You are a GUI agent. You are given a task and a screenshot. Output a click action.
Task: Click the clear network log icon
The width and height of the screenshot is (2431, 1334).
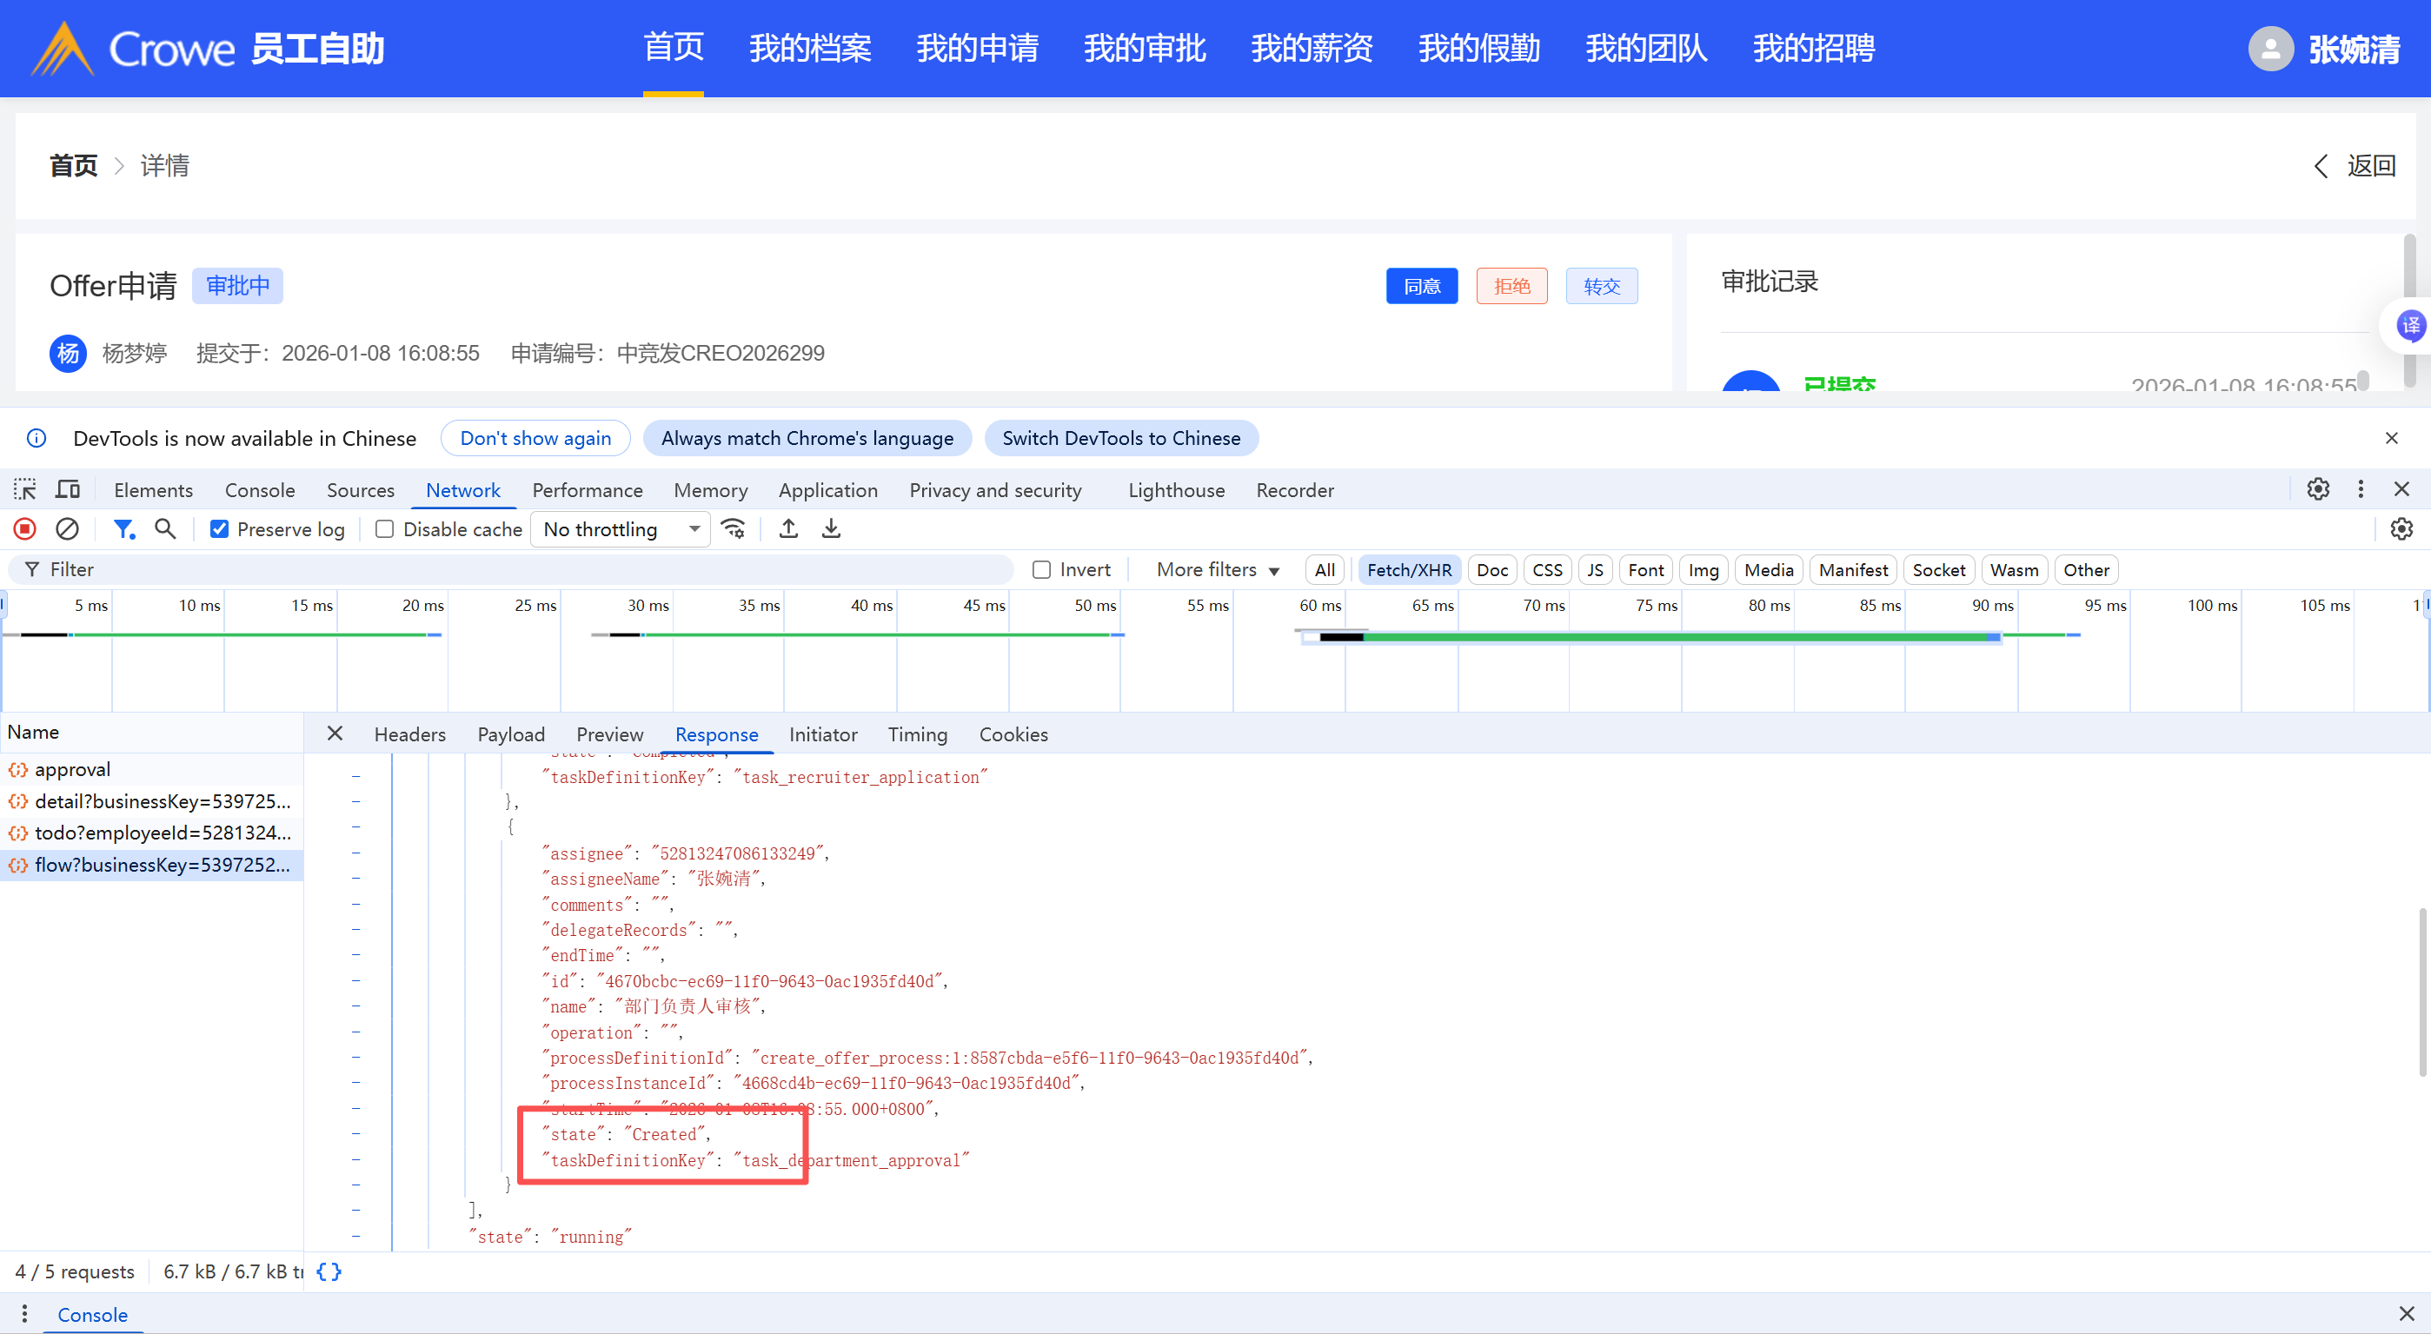67,529
